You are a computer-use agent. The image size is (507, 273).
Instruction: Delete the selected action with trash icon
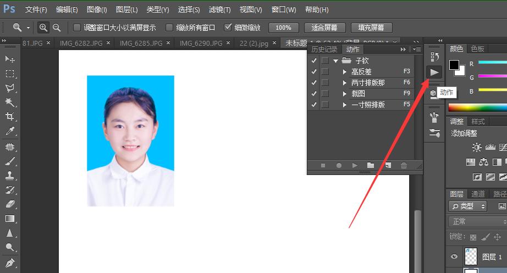404,166
